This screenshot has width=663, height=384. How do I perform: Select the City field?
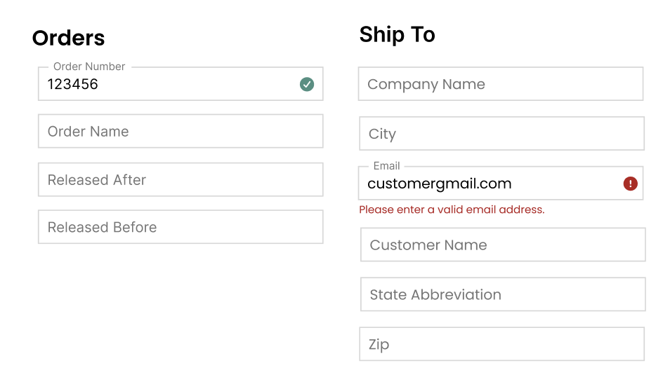(x=501, y=134)
